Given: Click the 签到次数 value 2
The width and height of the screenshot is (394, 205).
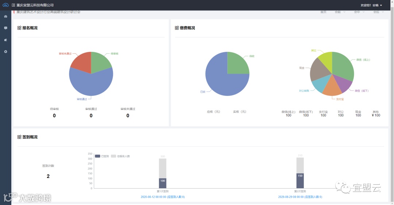Looking at the screenshot, I should click(x=48, y=176).
